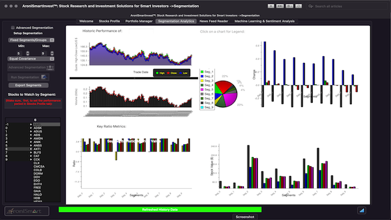Screen dimensions: 391x220
Task: Click the segments pie chart
Action: 225,94
